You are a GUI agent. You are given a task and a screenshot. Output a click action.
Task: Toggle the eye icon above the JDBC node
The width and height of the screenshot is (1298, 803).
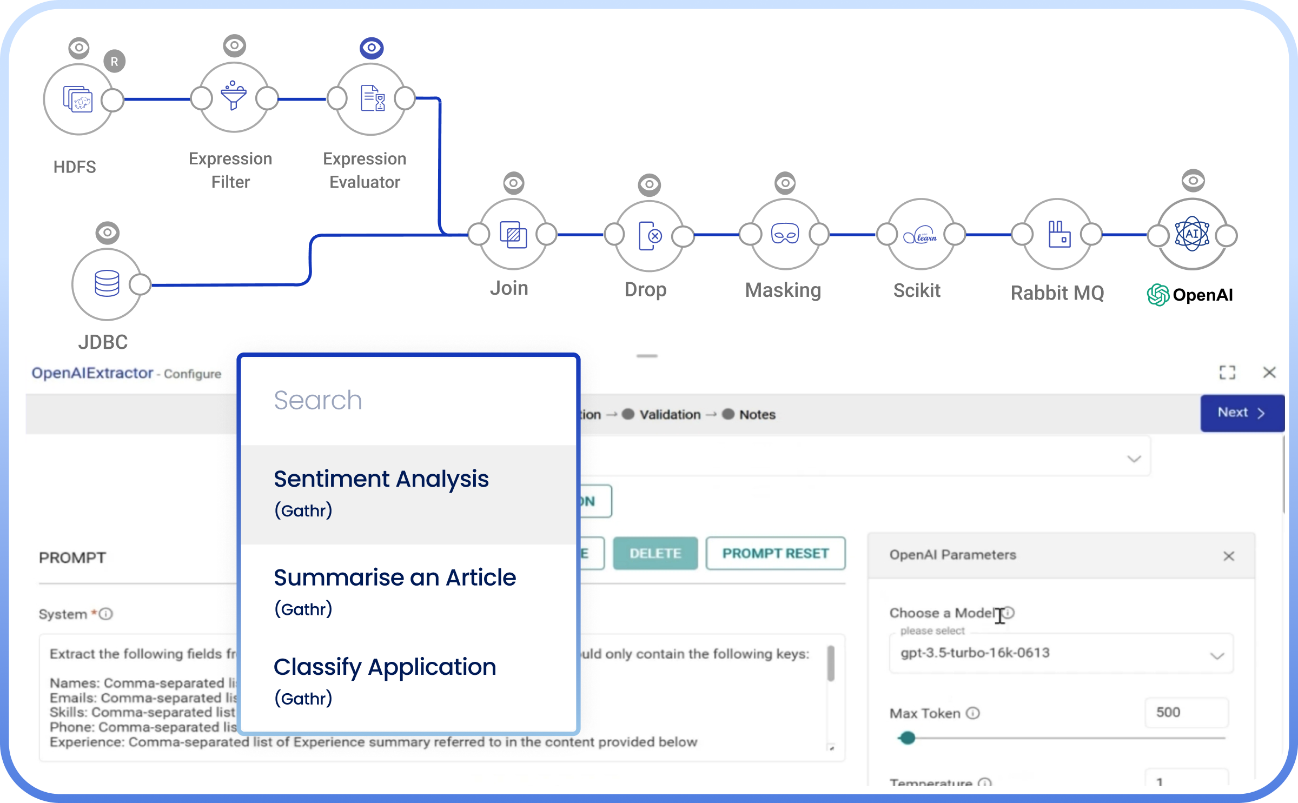pos(108,233)
